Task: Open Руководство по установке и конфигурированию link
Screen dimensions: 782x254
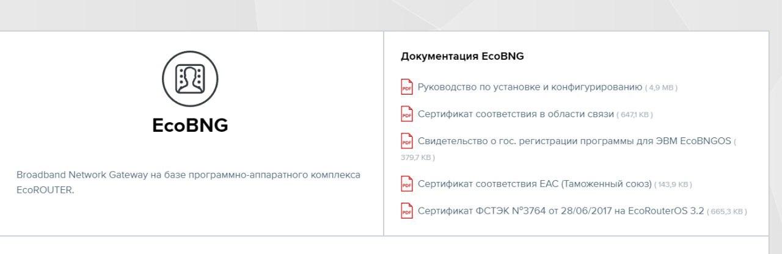Action: [530, 87]
